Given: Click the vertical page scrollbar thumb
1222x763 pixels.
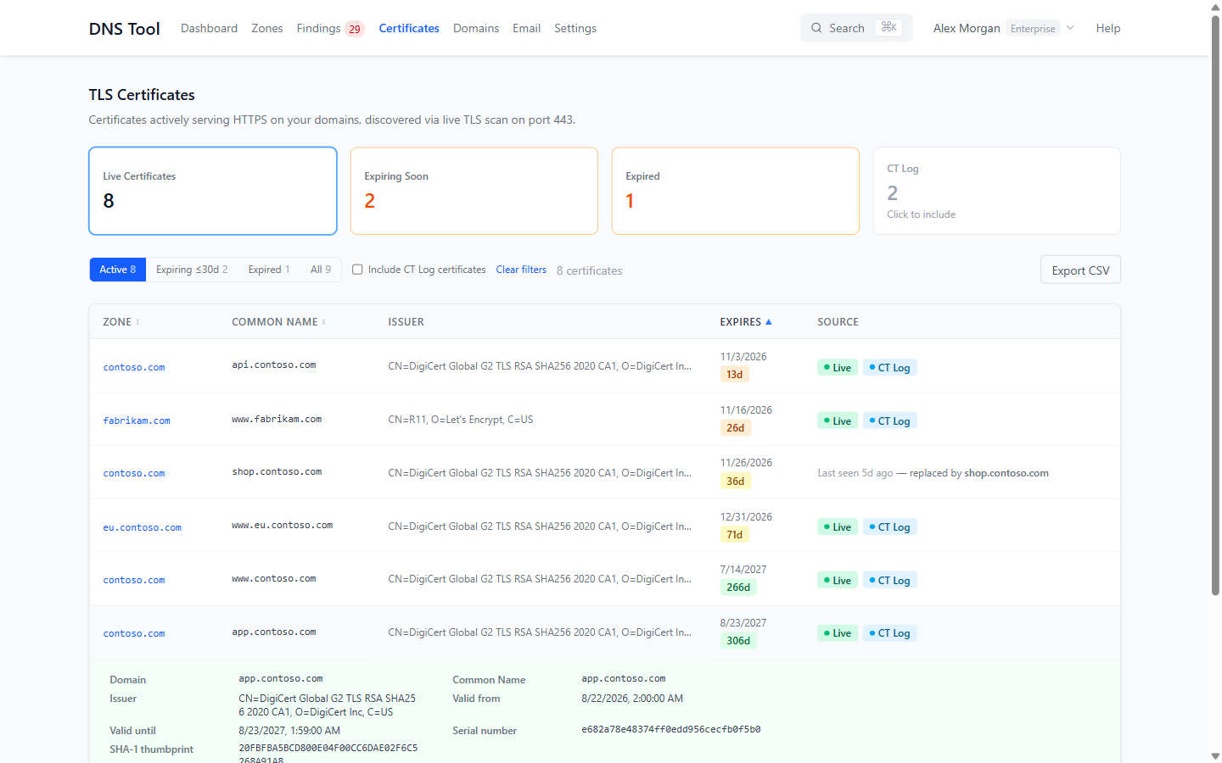Looking at the screenshot, I should 1215,305.
